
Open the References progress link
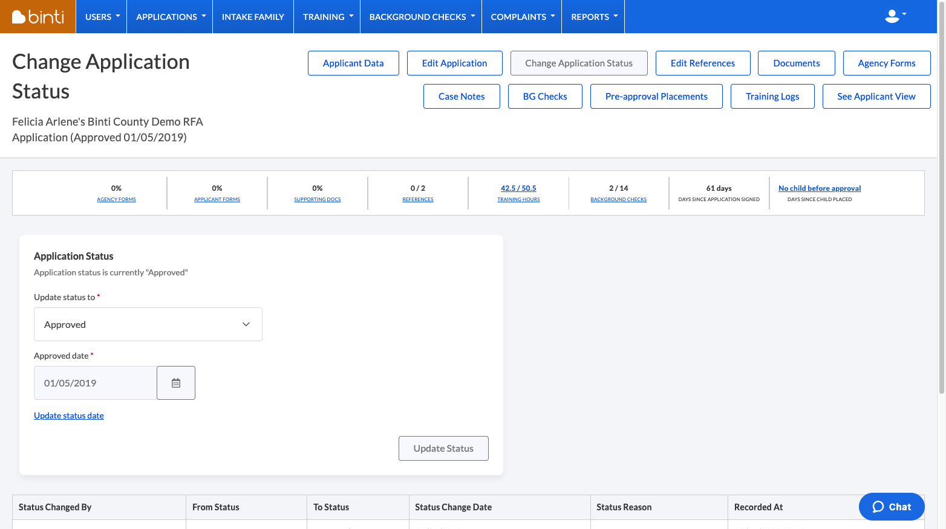(x=418, y=199)
